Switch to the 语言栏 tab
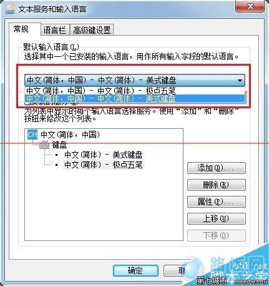Image resolution: width=269 pixels, height=286 pixels. (54, 30)
